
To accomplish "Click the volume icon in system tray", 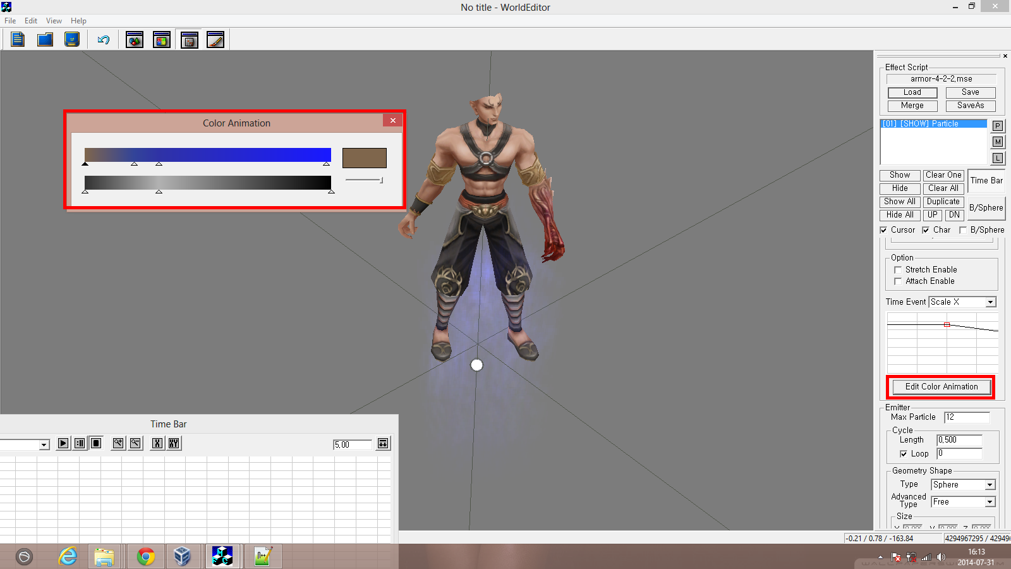I will (941, 557).
